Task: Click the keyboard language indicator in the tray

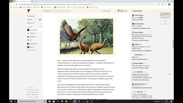Action: [162, 101]
